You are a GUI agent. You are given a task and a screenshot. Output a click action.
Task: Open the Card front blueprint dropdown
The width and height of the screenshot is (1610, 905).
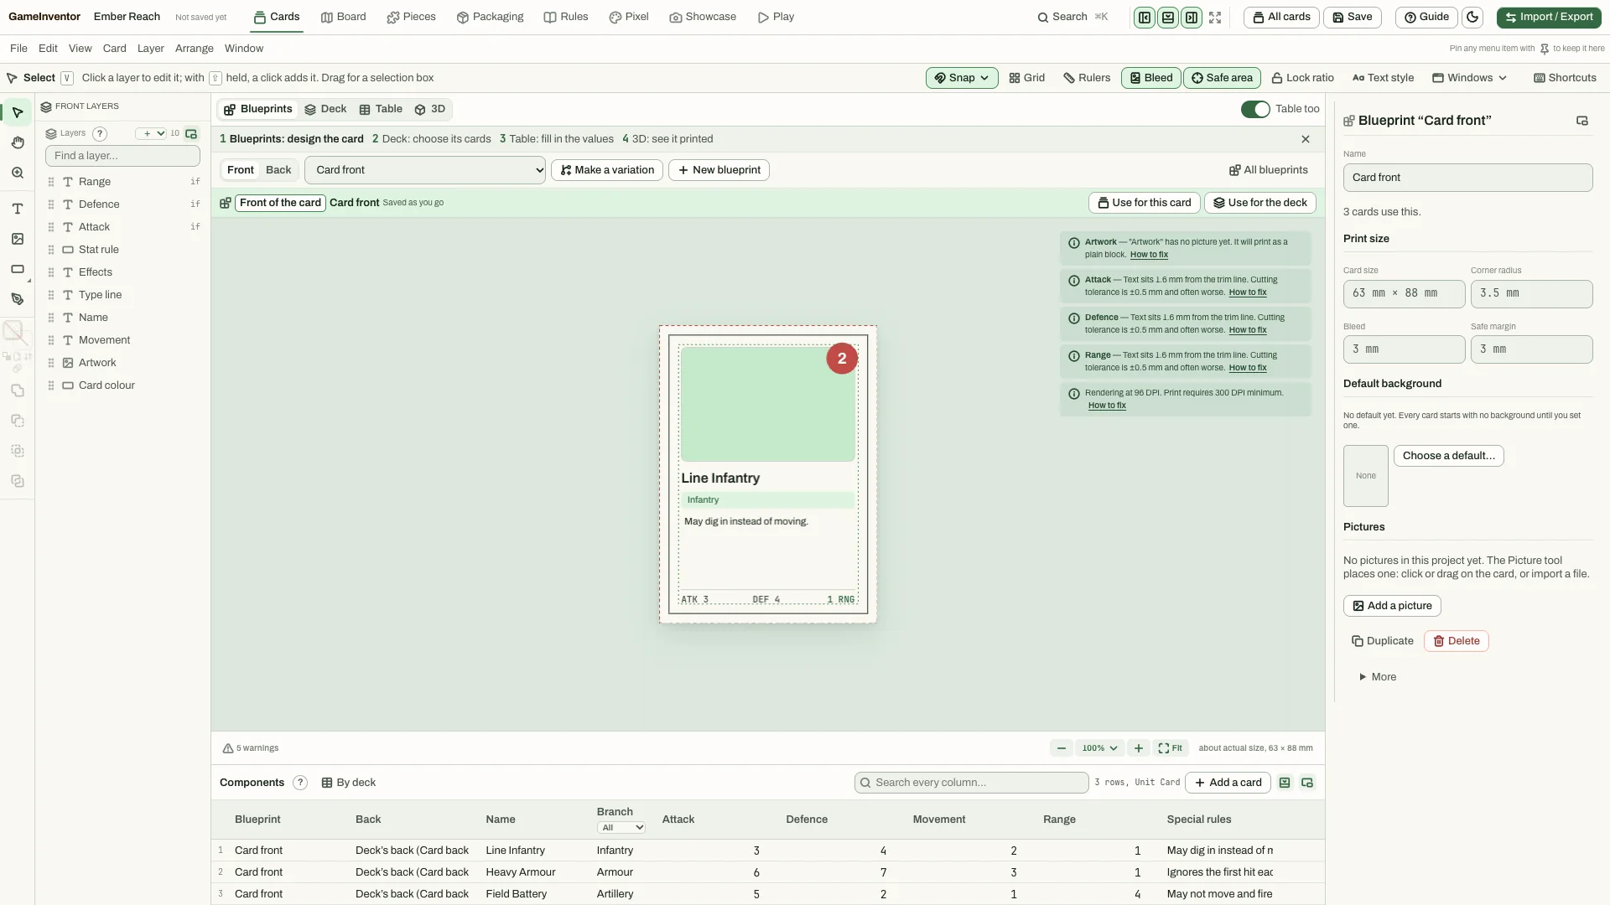[425, 170]
